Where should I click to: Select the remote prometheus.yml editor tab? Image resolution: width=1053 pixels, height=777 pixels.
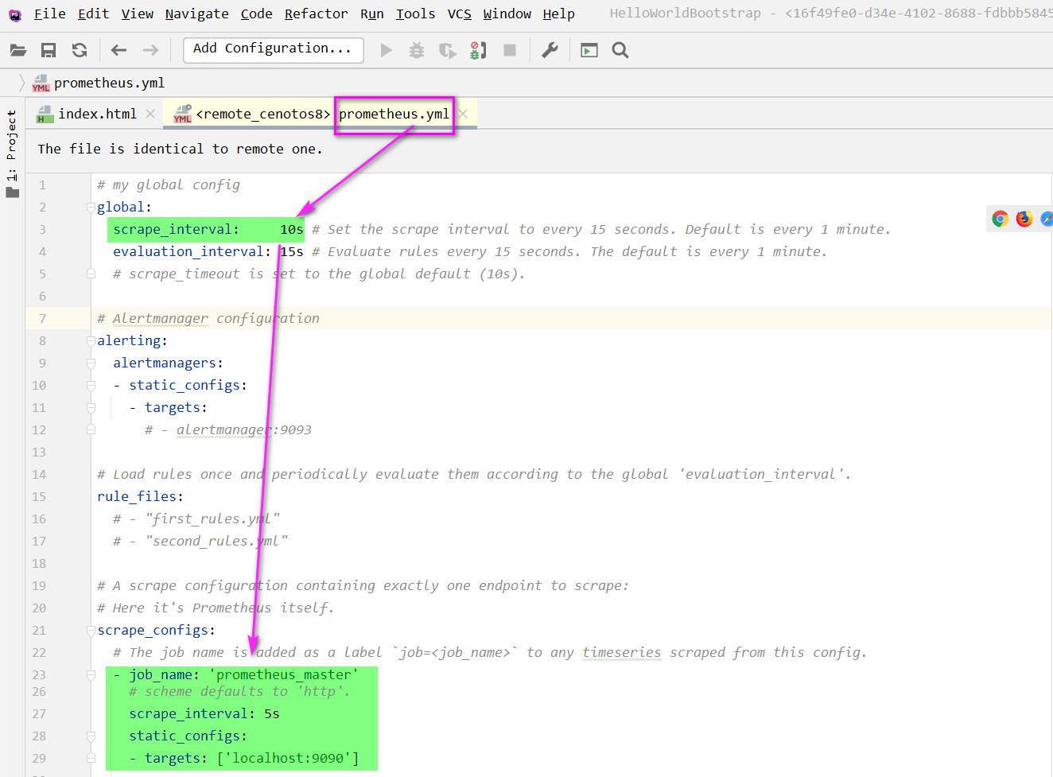point(321,115)
